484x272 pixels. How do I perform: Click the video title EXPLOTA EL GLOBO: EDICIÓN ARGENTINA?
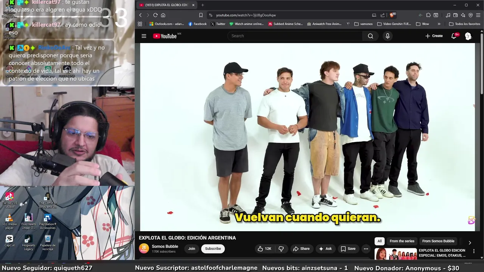pyautogui.click(x=187, y=238)
